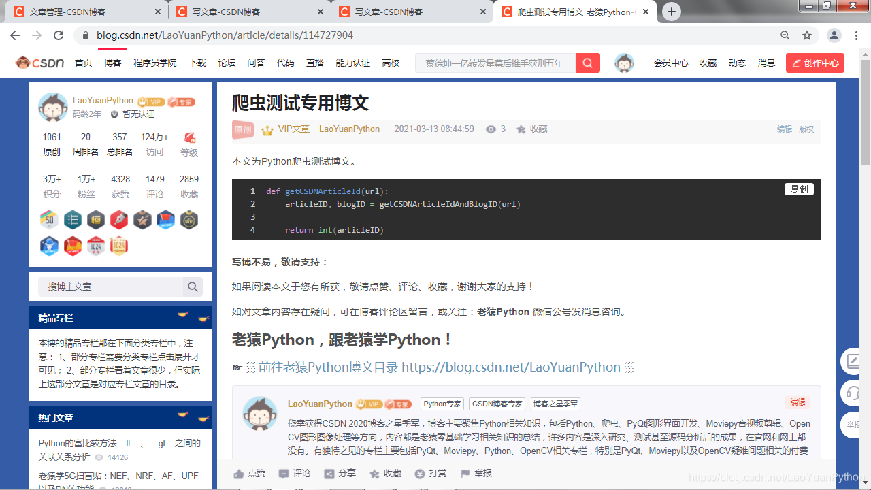Screen dimensions: 871x490
Task: Click the 1万+ 粉丝 count
Action: coord(86,186)
